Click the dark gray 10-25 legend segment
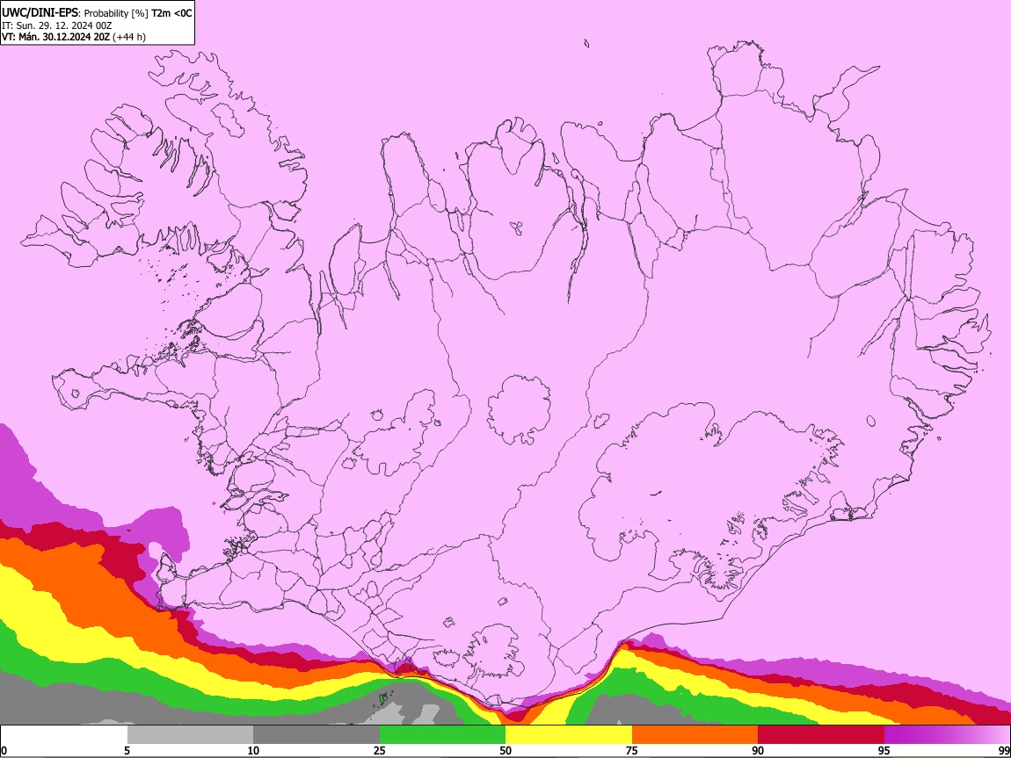Image resolution: width=1011 pixels, height=758 pixels. (316, 734)
